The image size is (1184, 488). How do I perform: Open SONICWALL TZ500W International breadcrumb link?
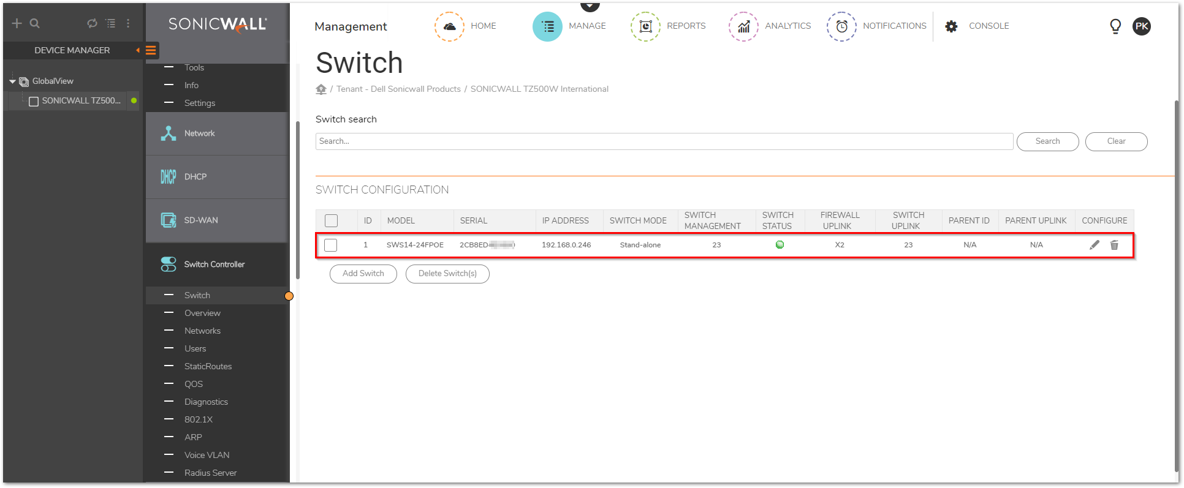539,89
